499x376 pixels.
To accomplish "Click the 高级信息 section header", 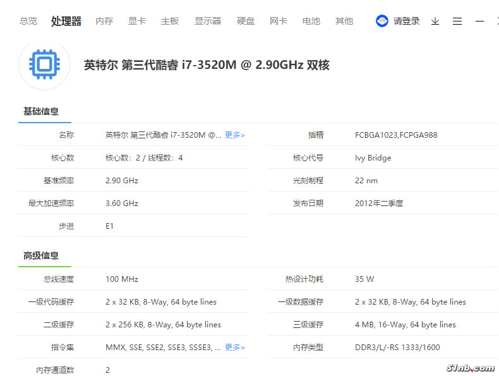I will click(41, 255).
